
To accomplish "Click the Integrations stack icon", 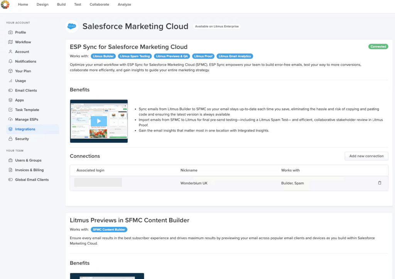I will [x=10, y=129].
